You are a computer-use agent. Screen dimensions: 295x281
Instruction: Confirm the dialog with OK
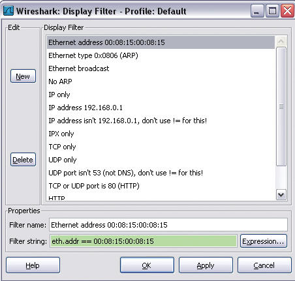pyautogui.click(x=147, y=265)
